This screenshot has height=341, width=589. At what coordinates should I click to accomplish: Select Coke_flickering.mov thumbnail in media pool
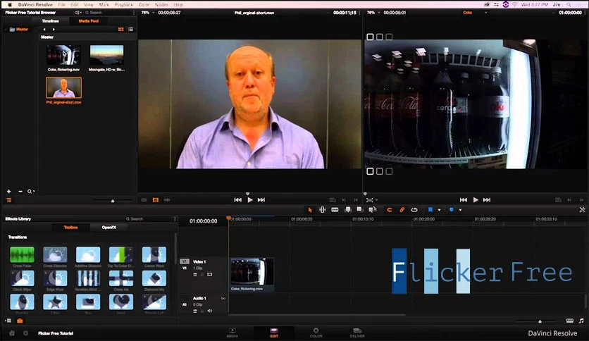point(63,55)
